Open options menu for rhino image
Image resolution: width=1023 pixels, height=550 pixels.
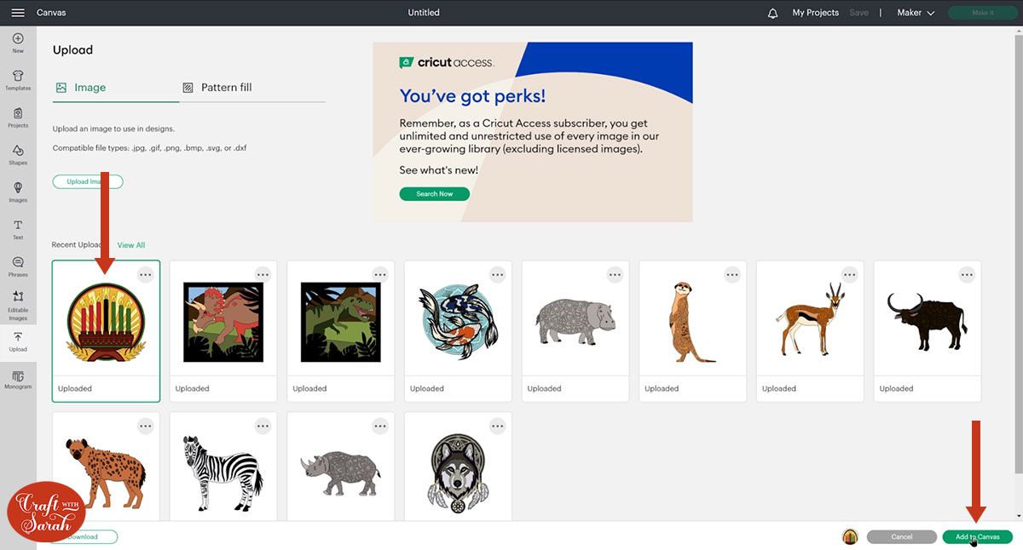click(380, 426)
